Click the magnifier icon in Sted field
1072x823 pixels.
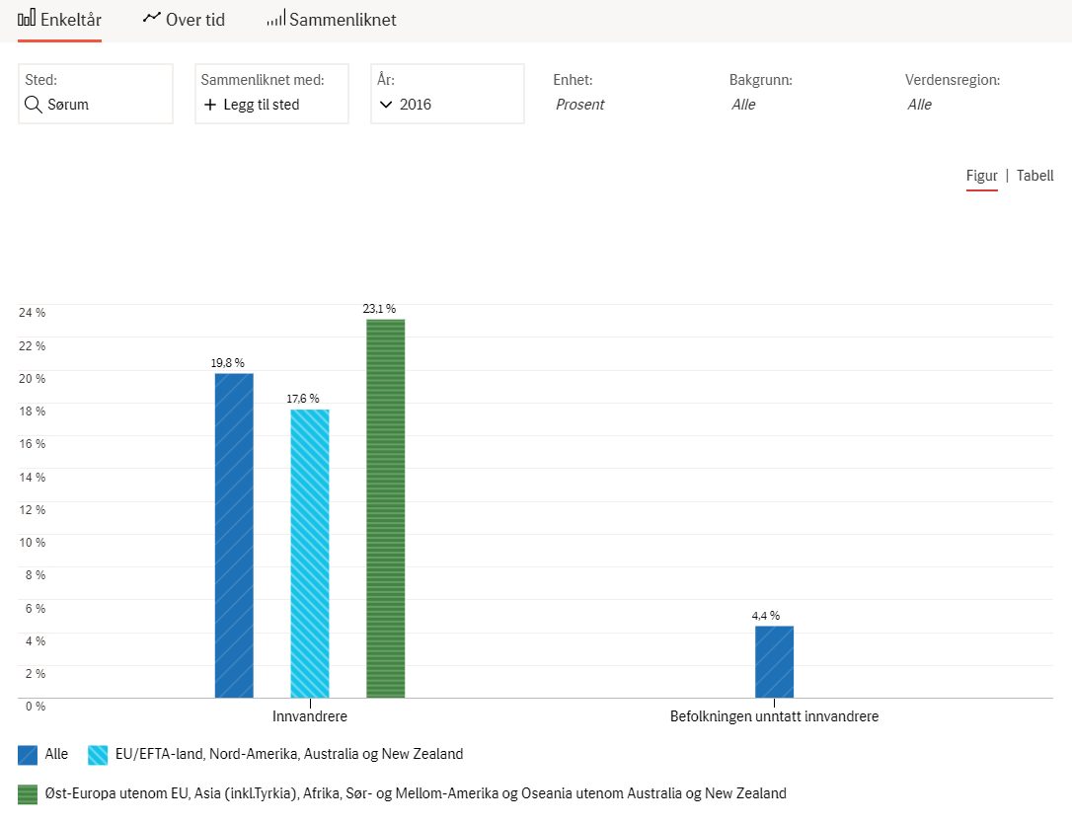tap(33, 104)
